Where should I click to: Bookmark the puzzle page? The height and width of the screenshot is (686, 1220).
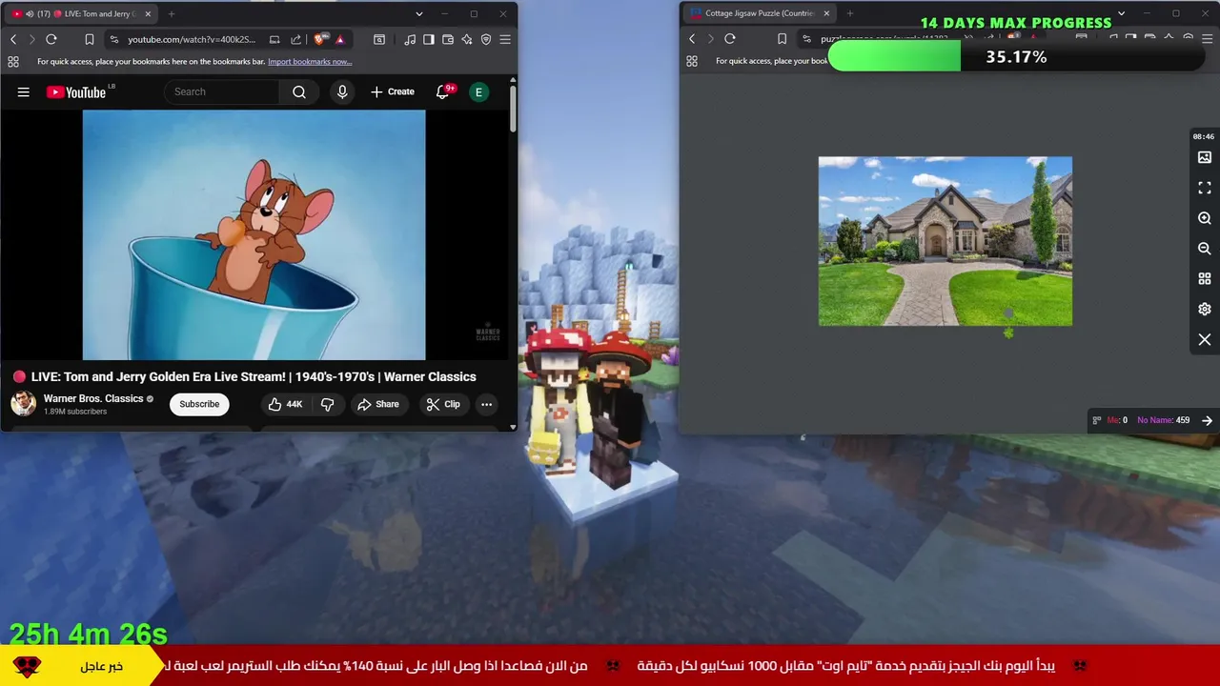coord(782,39)
